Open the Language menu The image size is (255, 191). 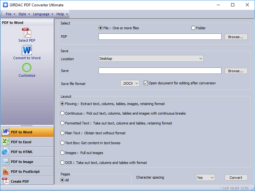[x=43, y=14]
